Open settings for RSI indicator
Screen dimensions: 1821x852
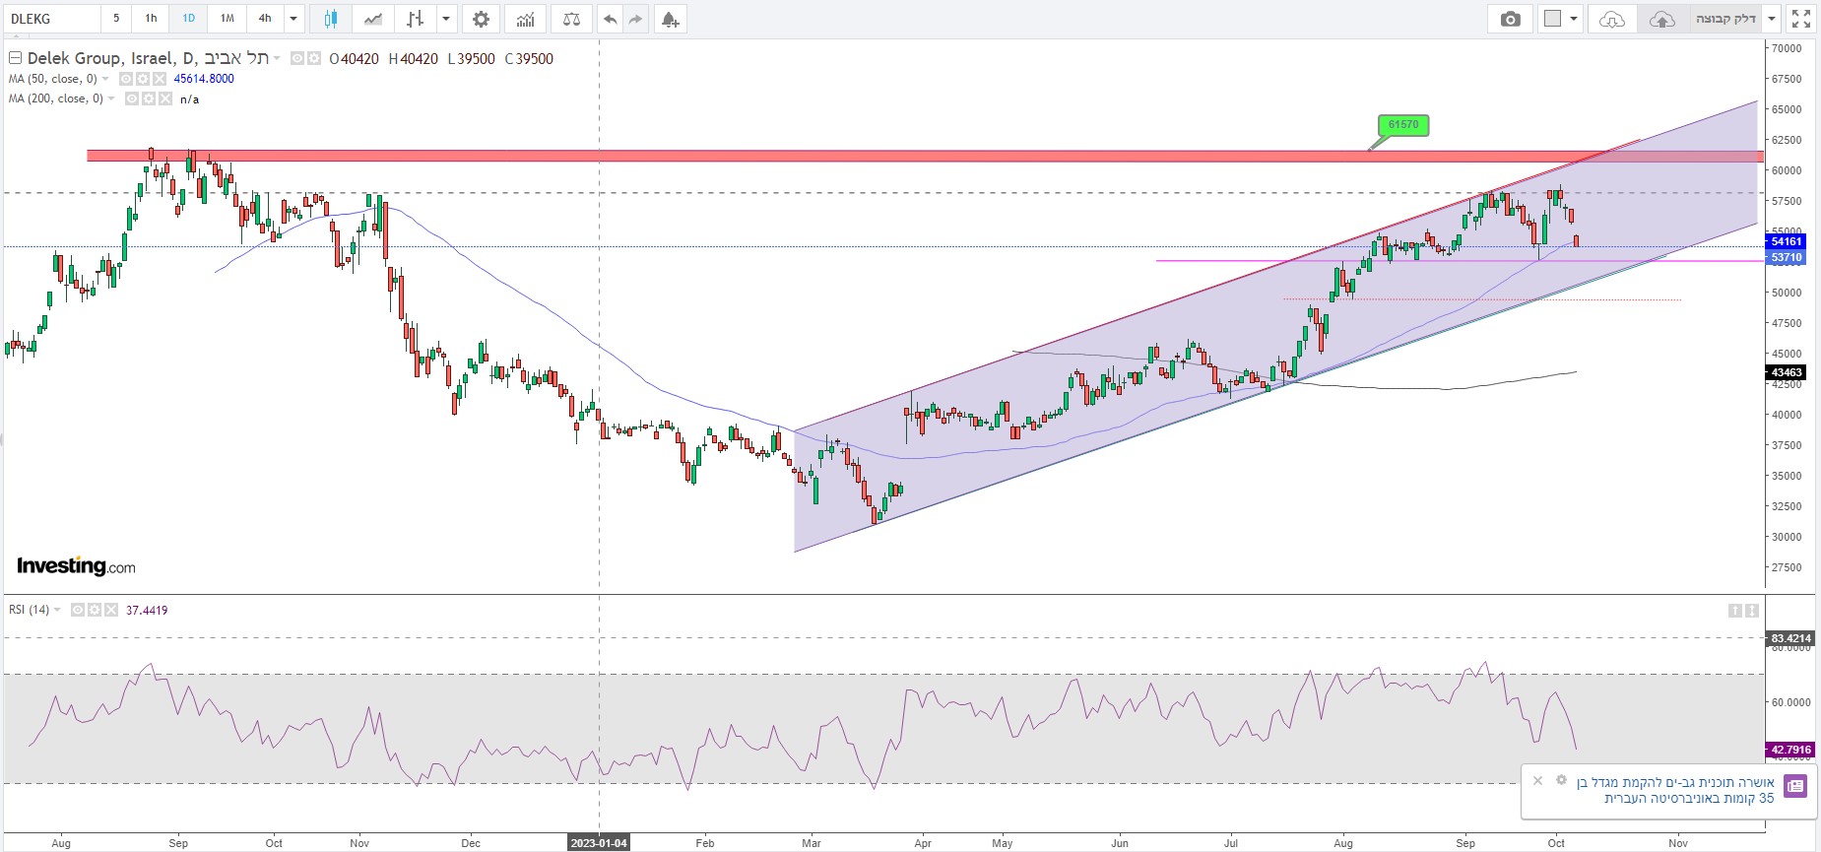[x=95, y=610]
